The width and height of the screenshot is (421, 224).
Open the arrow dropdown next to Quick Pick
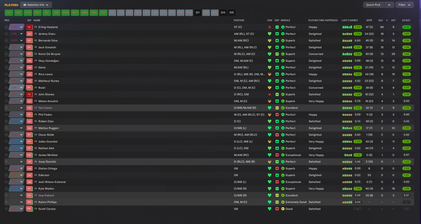coord(389,5)
